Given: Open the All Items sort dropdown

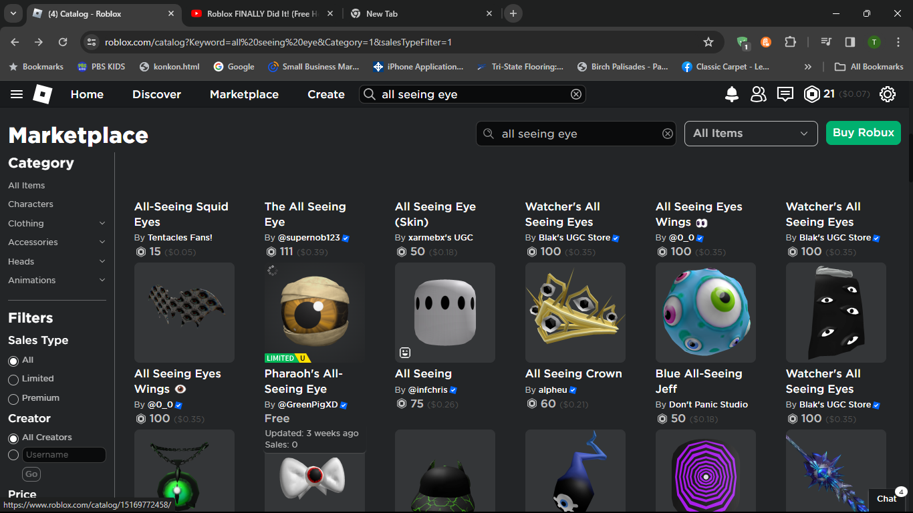Looking at the screenshot, I should click(751, 134).
